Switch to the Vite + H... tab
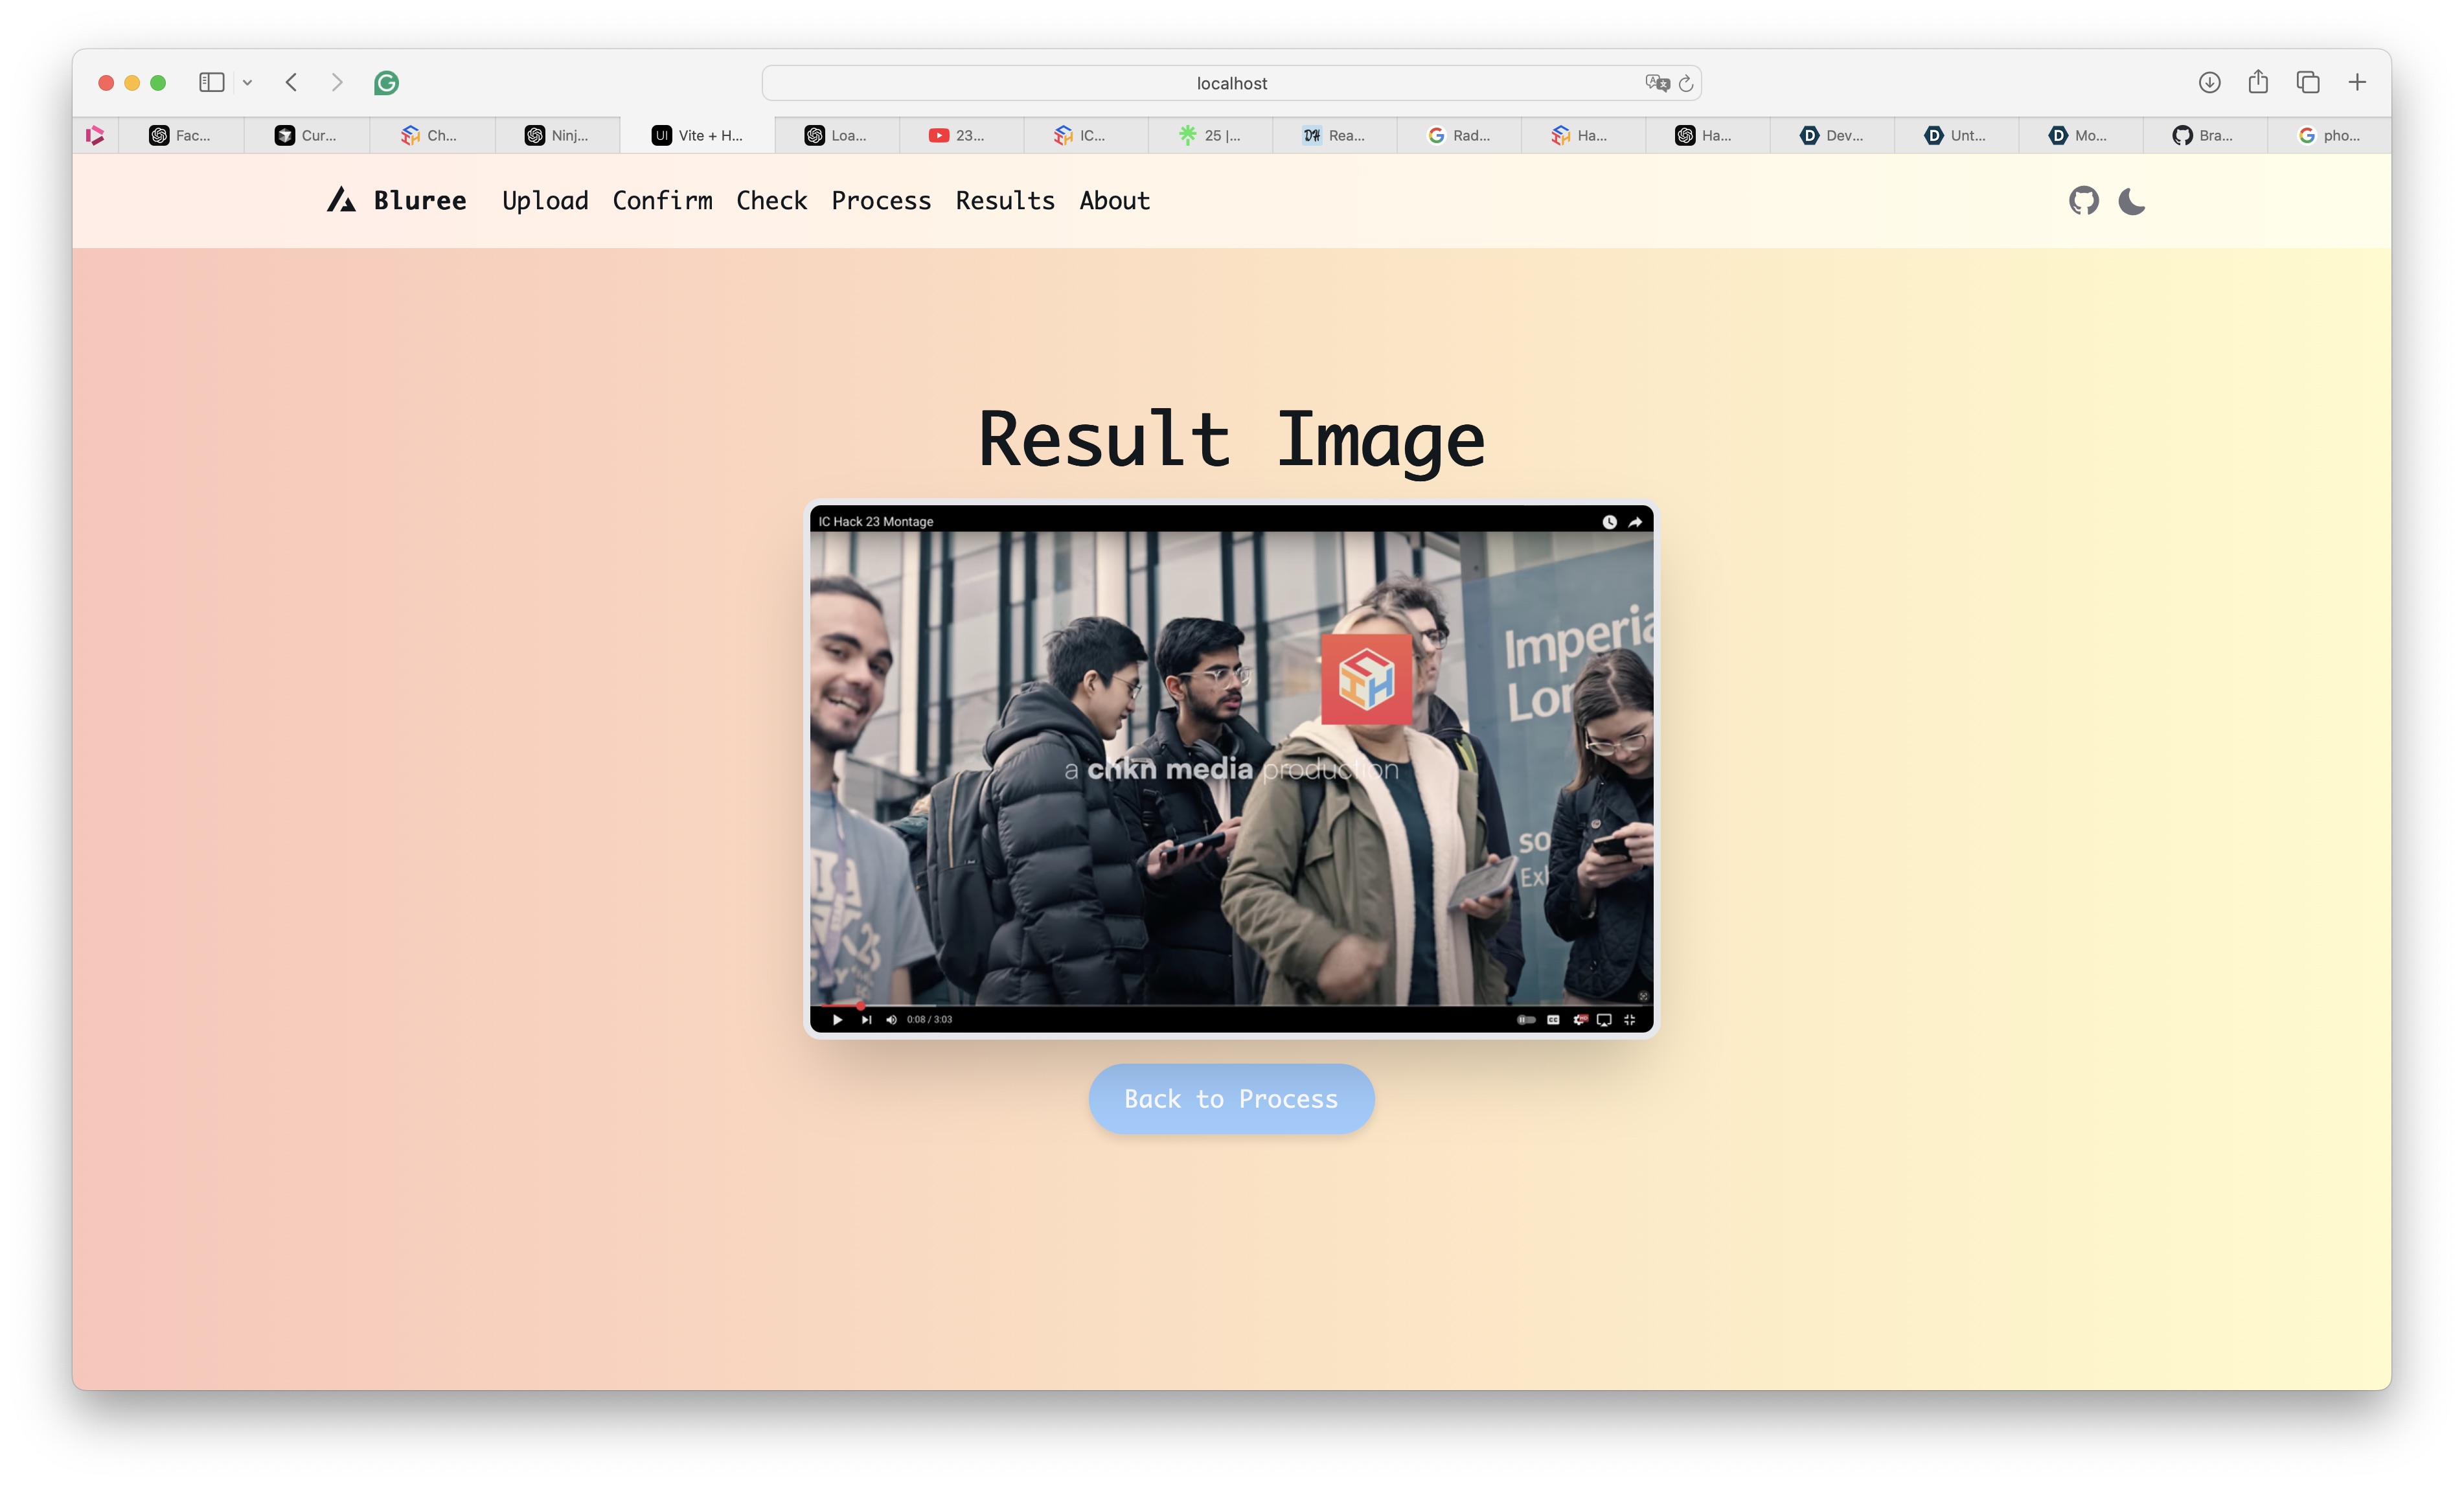This screenshot has width=2464, height=1486. 698,135
